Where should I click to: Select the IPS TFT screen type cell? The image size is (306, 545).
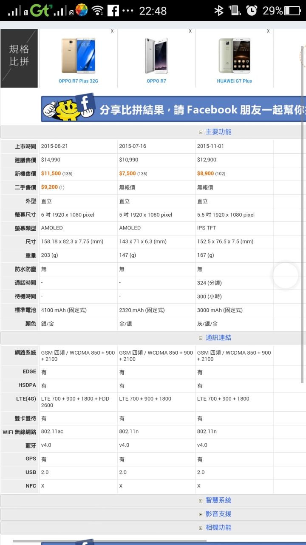coord(207,228)
